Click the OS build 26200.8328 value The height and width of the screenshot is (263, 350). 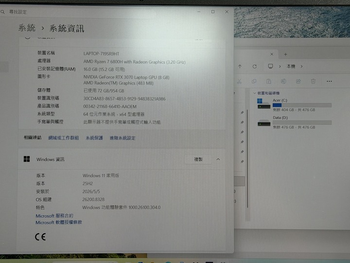point(93,200)
